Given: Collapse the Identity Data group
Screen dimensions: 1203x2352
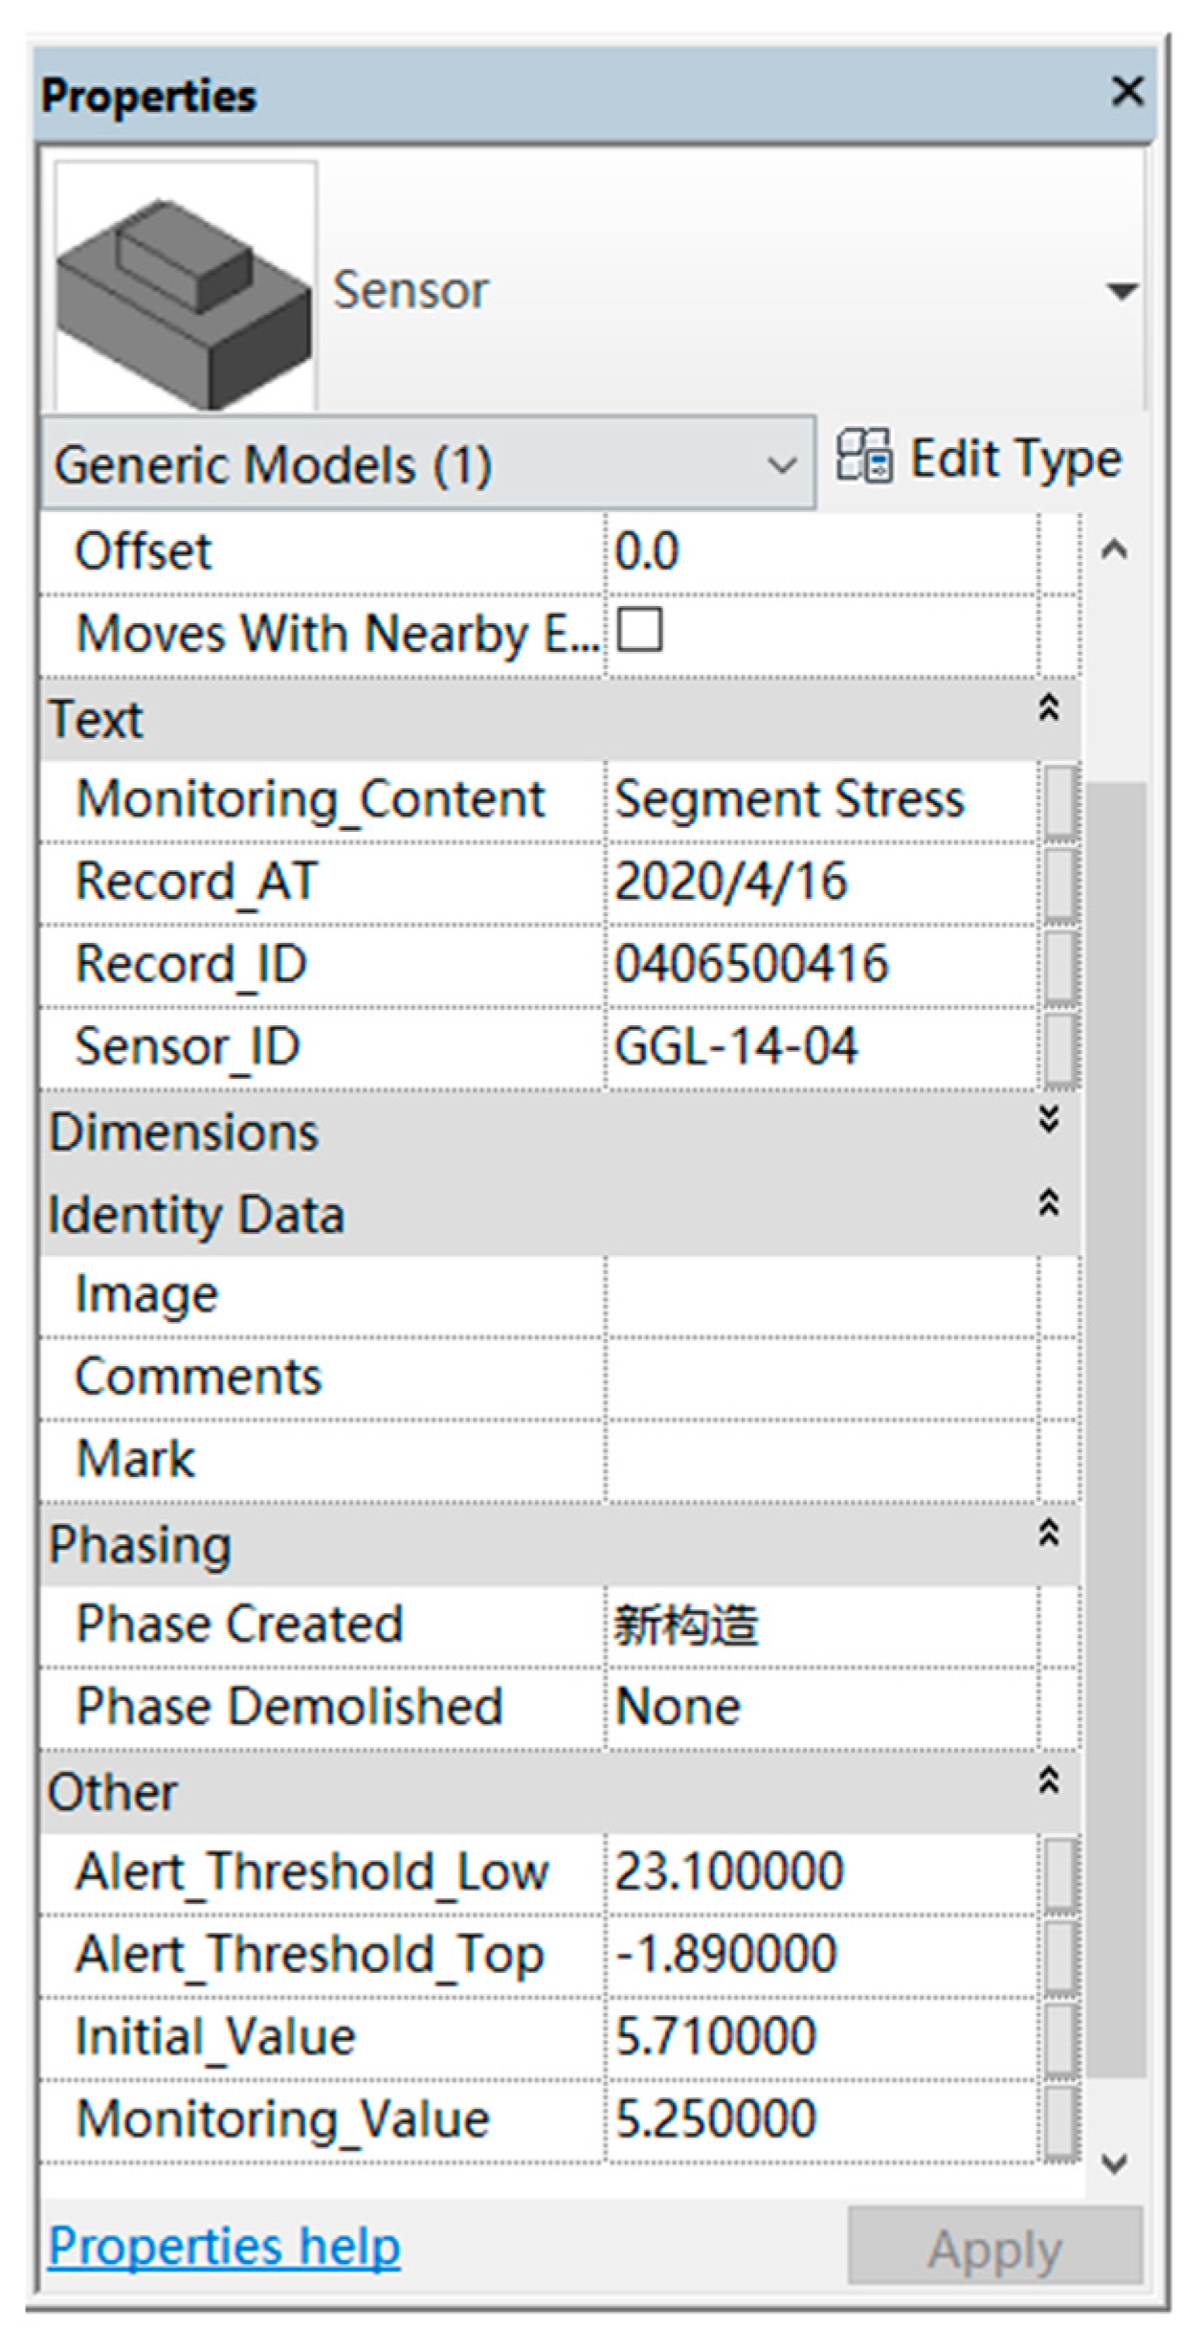Looking at the screenshot, I should point(1049,1202).
